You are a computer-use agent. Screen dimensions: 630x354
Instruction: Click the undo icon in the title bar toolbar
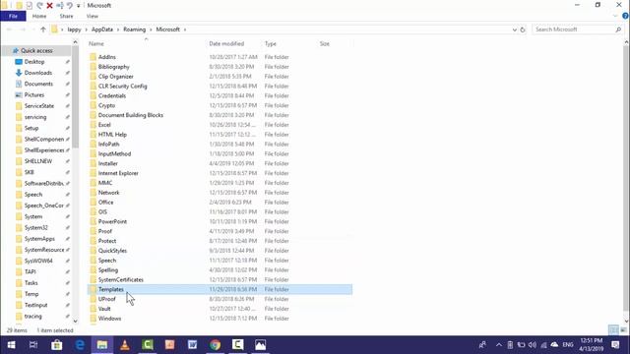coord(70,5)
